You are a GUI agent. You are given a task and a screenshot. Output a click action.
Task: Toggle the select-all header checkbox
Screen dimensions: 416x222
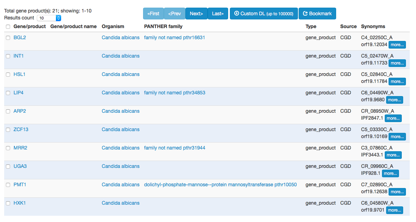point(8,27)
